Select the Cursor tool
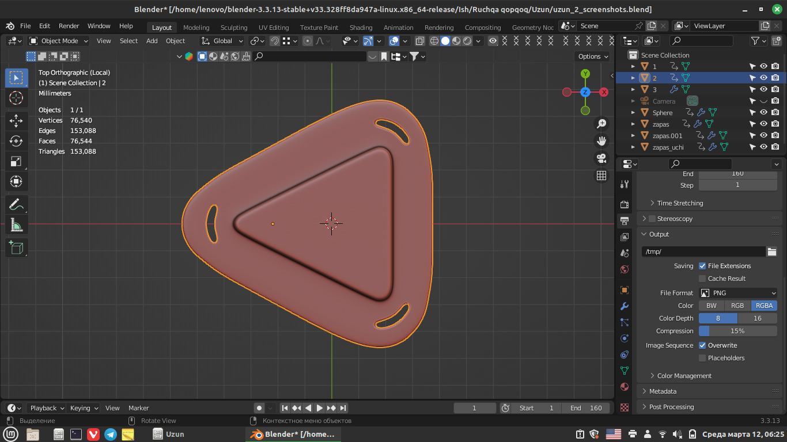The image size is (787, 442). point(17,98)
